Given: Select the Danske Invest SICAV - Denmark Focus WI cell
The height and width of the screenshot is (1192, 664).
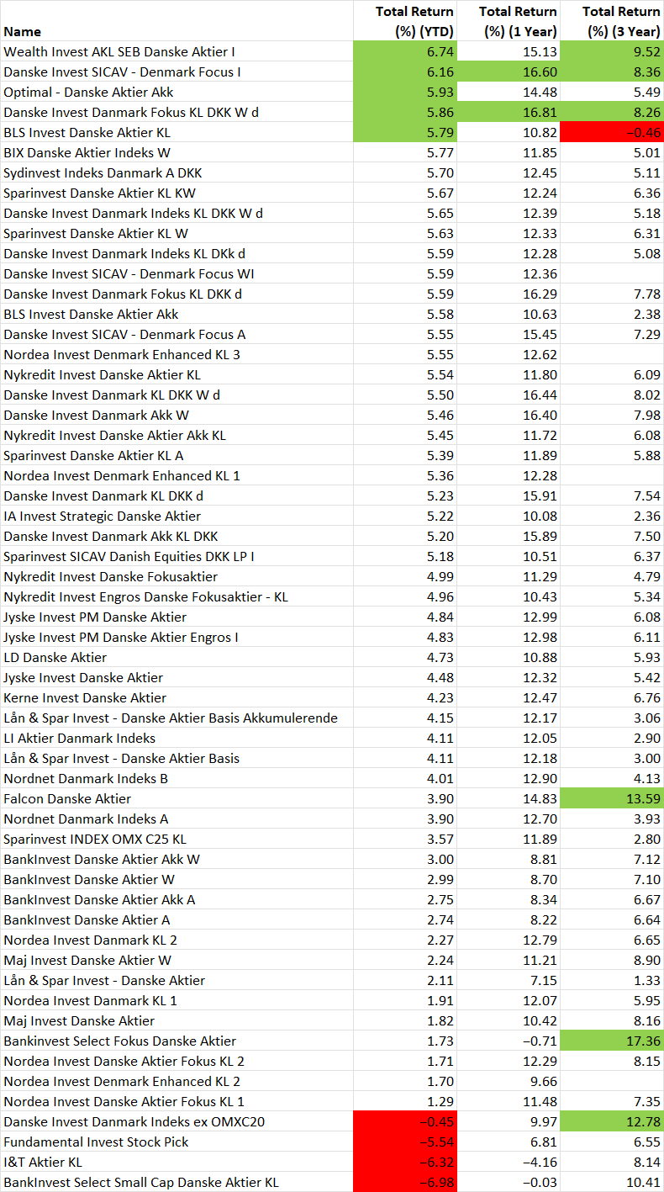Looking at the screenshot, I should 177,273.
